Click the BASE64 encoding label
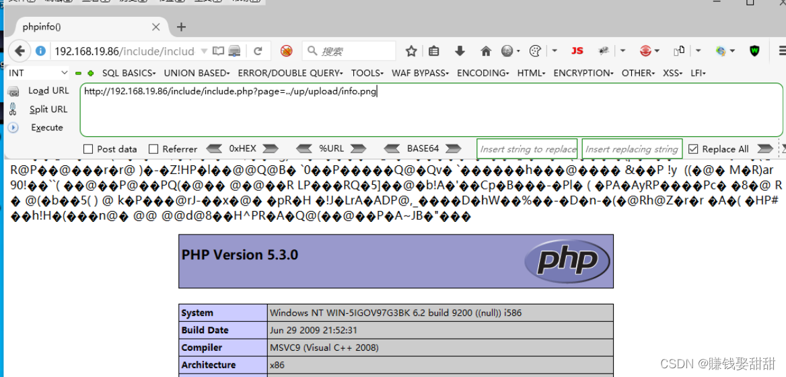Viewport: 786px width, 377px height. [423, 149]
